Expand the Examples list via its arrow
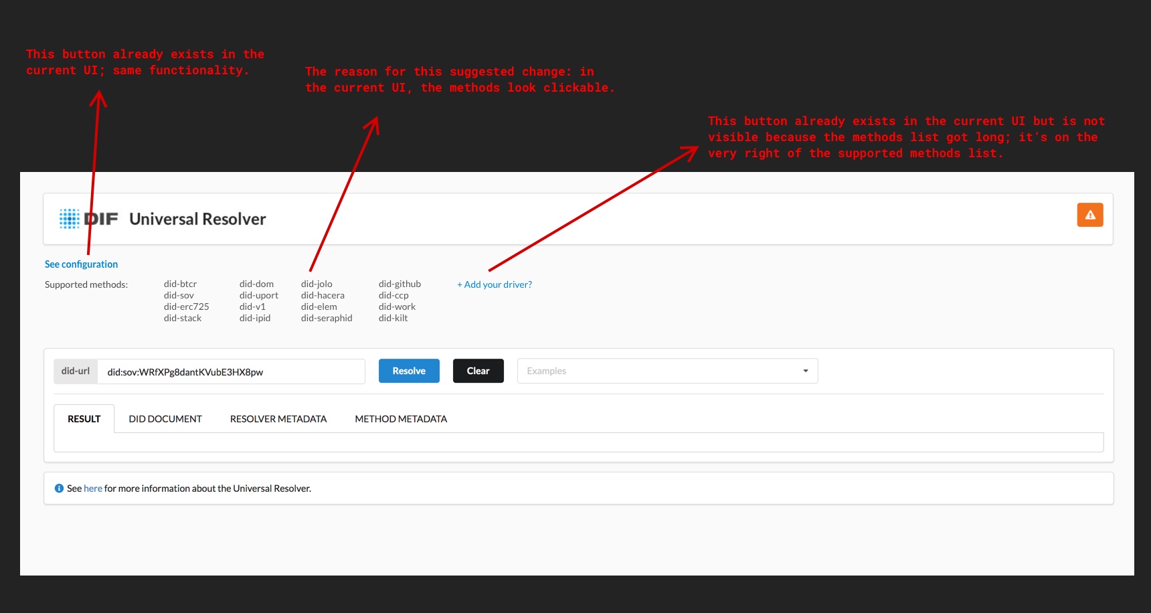Screen dimensions: 1151x613 tap(805, 371)
